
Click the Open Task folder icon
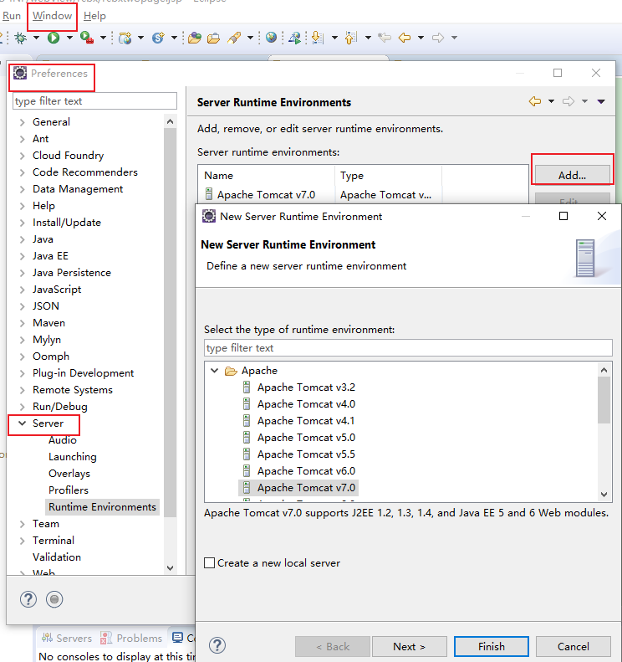point(213,38)
